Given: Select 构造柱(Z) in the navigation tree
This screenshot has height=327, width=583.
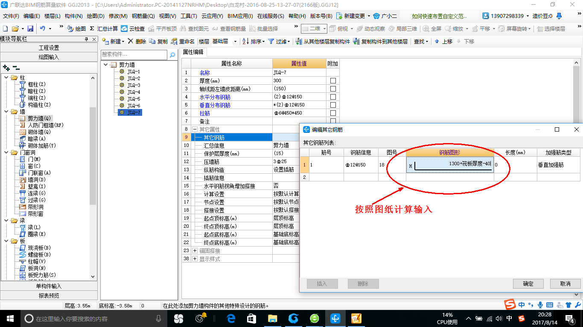Looking at the screenshot, I should coord(39,105).
